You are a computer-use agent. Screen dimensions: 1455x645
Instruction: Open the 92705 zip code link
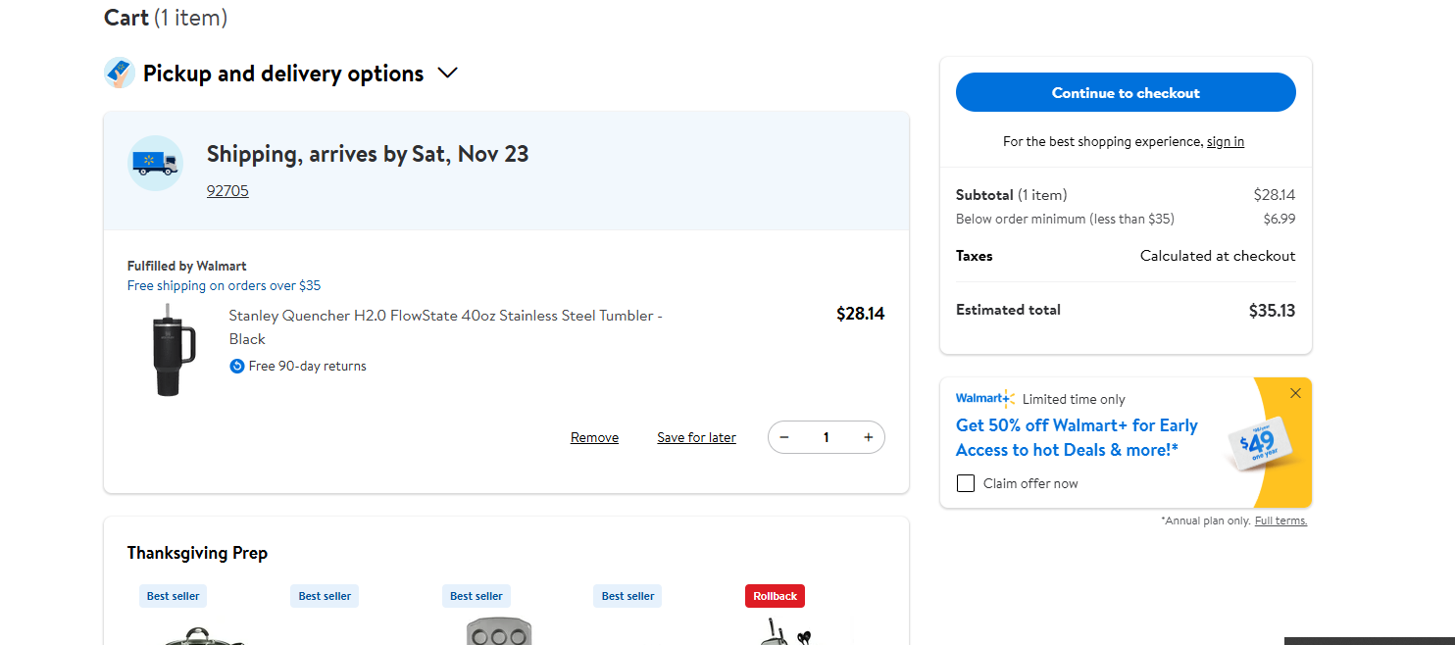pos(227,190)
